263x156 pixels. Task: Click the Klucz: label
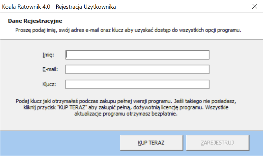[49, 84]
